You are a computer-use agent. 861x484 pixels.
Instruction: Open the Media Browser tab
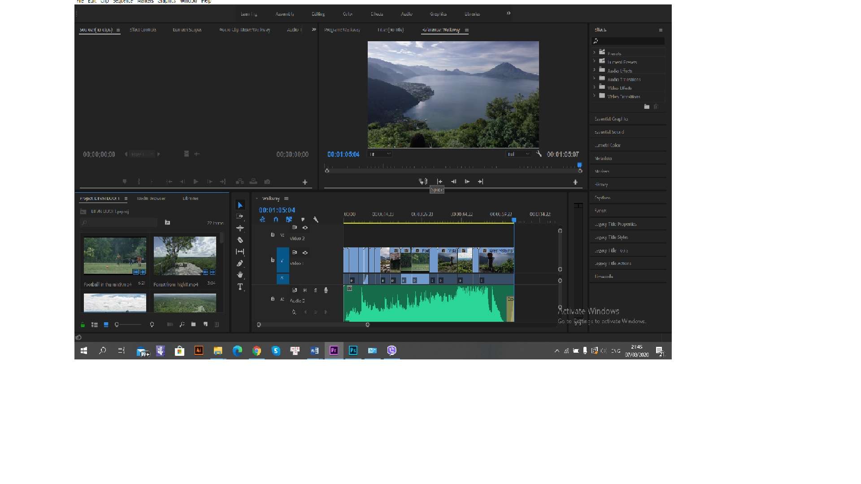(151, 199)
